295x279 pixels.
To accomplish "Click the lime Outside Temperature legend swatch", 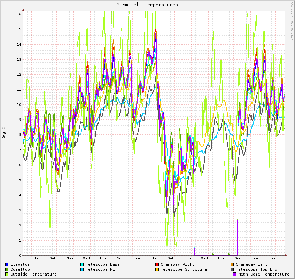I will click(x=7, y=274).
